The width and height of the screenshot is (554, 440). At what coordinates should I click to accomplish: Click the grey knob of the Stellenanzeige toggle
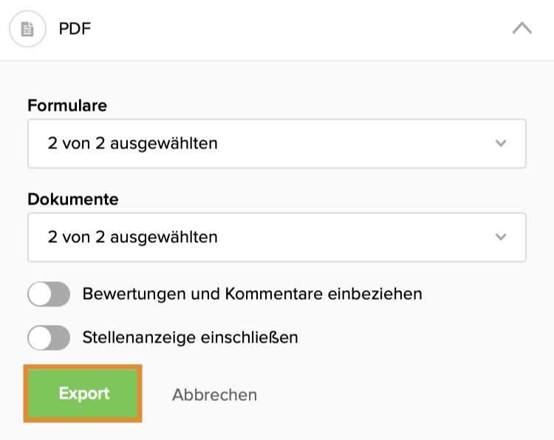point(40,338)
